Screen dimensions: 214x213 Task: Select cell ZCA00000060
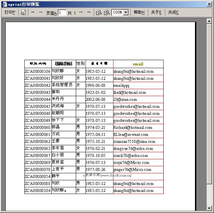(38, 128)
